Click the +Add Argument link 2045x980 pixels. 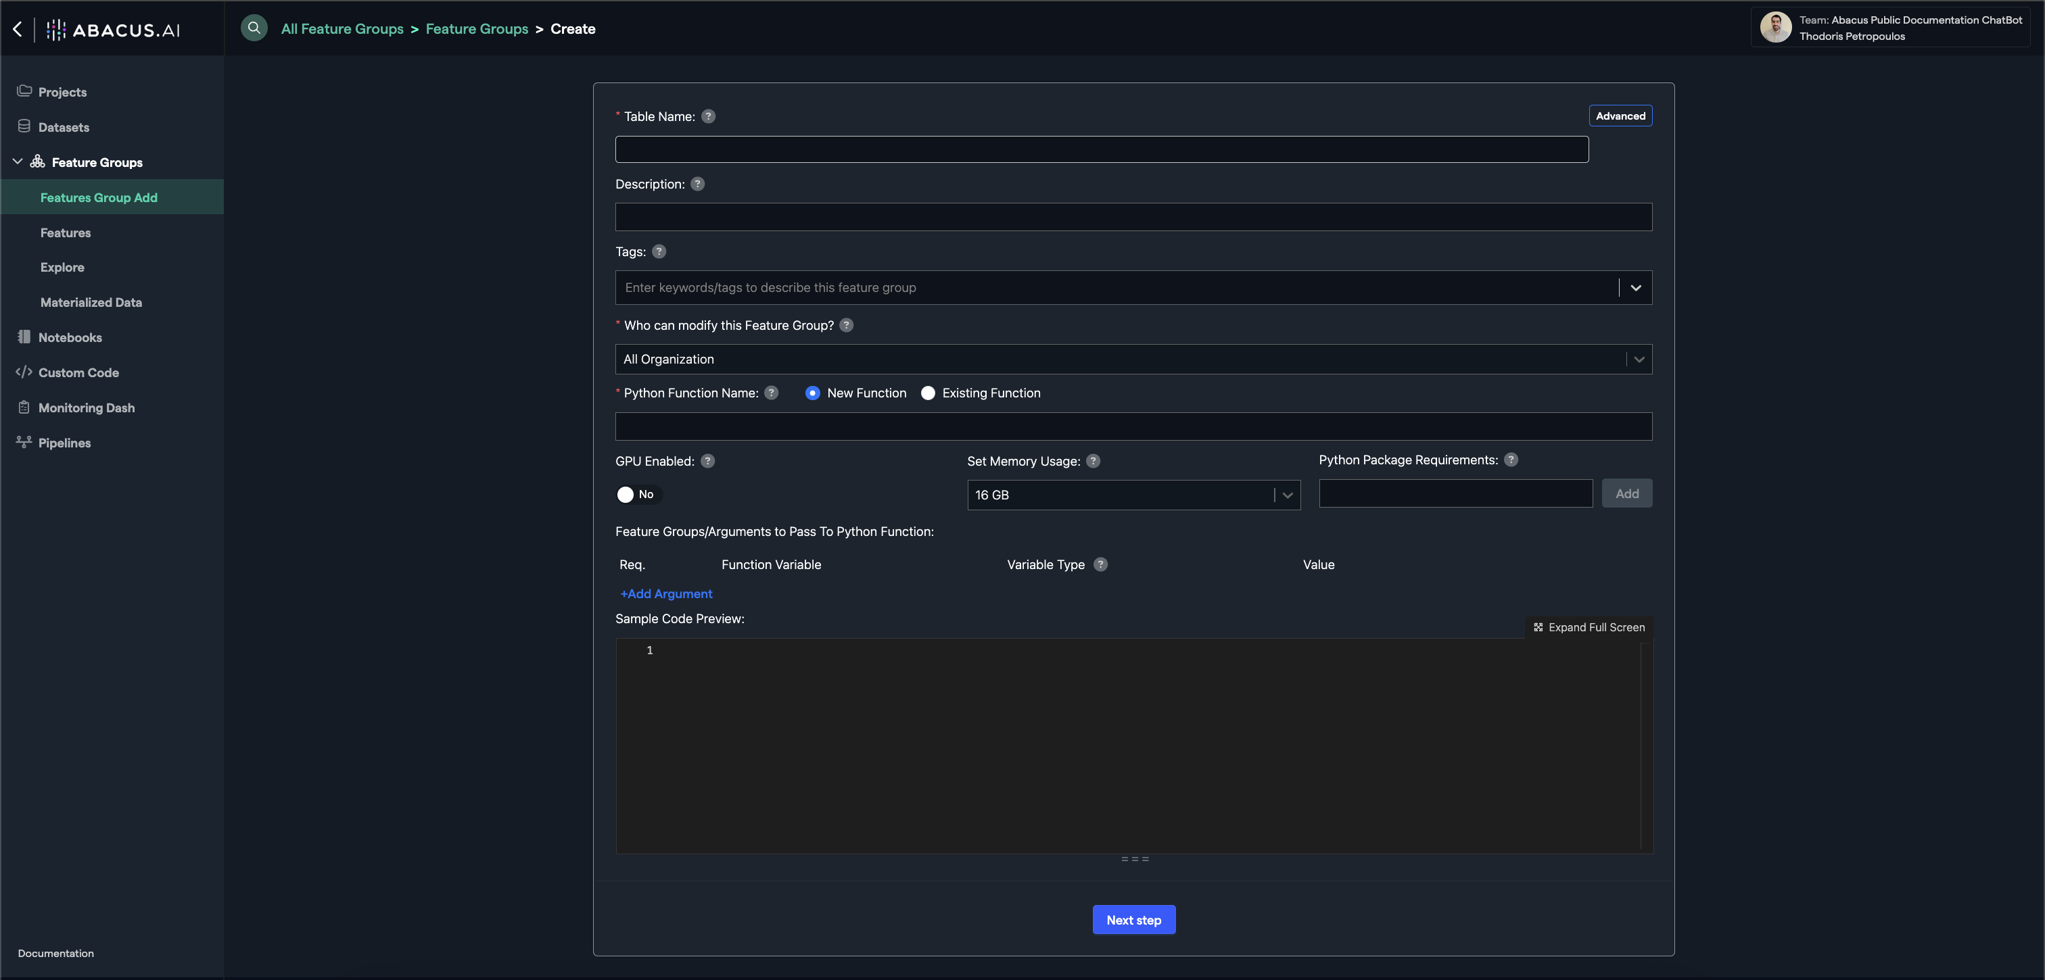click(x=665, y=593)
